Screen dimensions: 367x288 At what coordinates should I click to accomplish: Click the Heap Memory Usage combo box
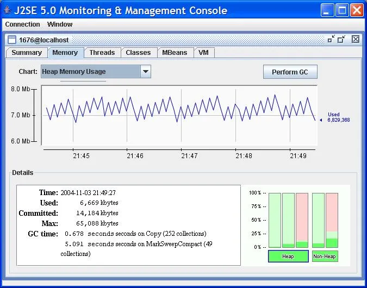pos(96,72)
